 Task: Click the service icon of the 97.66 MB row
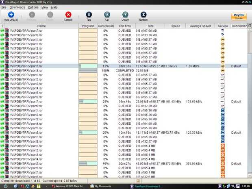coord(223,30)
